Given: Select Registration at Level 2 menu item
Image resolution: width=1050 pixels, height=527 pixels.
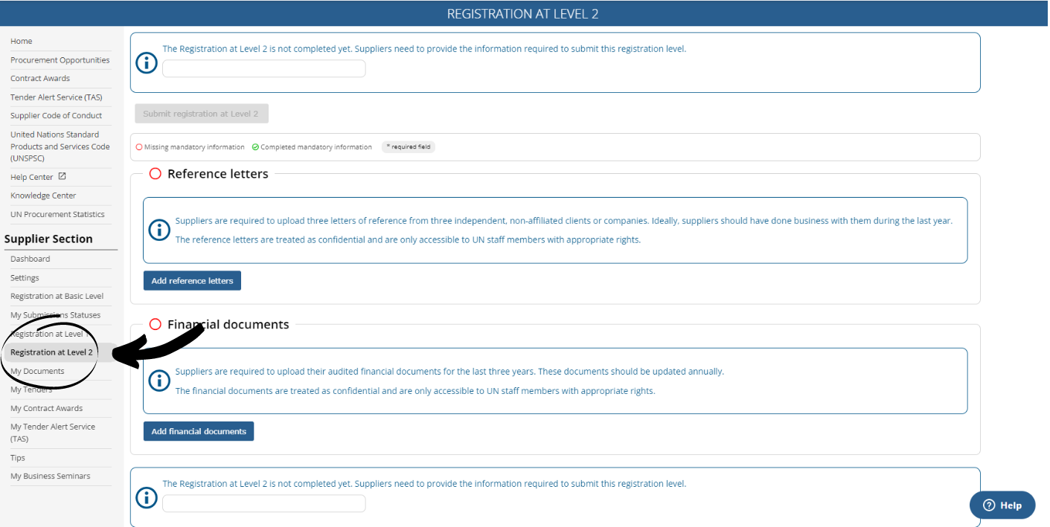Looking at the screenshot, I should (51, 352).
